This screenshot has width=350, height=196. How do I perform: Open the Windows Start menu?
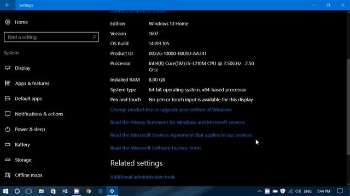tap(5, 191)
